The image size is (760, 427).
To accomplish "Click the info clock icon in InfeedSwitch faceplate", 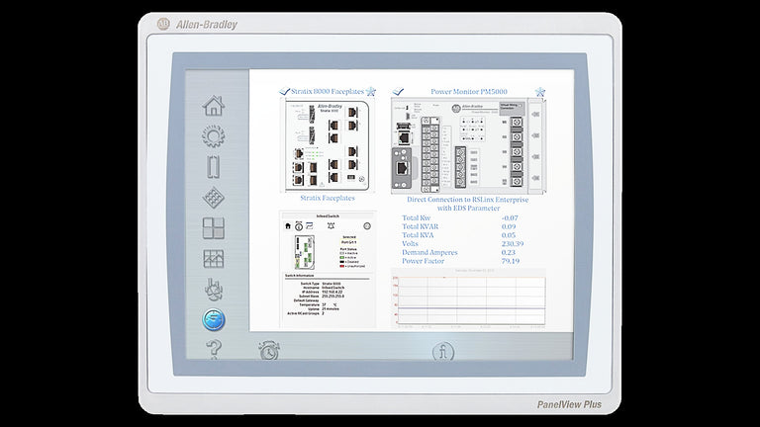I will tap(299, 226).
